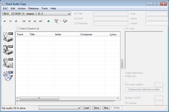Click the rewind button
Image resolution: width=169 pixels, height=112 pixels.
[29, 21]
